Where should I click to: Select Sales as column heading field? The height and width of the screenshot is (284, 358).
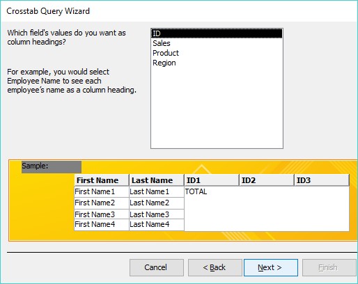coord(217,43)
